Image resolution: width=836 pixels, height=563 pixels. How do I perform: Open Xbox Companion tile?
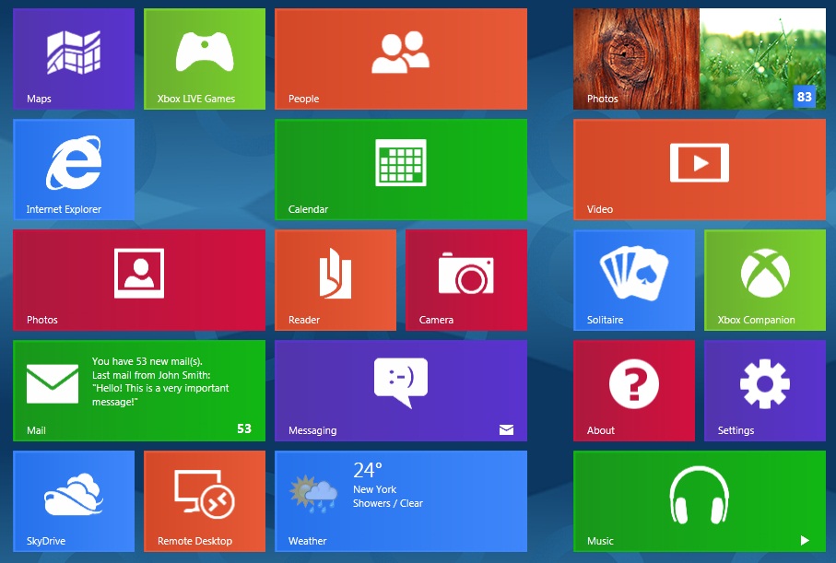click(765, 280)
